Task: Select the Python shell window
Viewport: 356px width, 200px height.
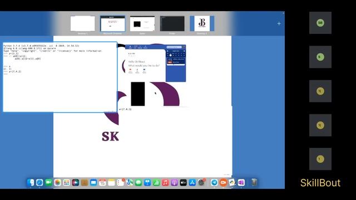Action: [x=60, y=77]
